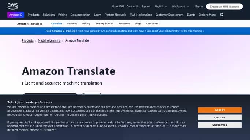The height and width of the screenshot is (140, 250).
Task: Click the Support link
Action: pos(146,7)
